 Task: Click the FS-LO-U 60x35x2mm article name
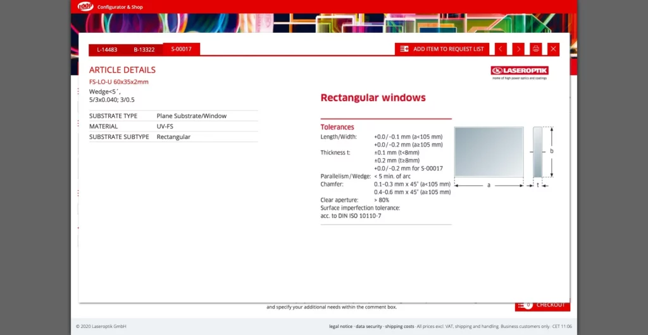pyautogui.click(x=119, y=82)
